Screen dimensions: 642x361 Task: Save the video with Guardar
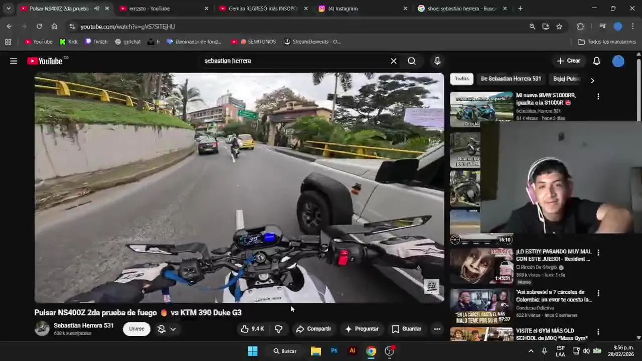pyautogui.click(x=406, y=329)
